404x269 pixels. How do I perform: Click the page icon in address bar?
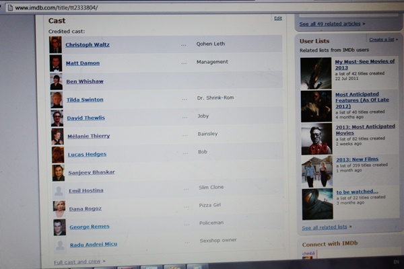click(9, 7)
